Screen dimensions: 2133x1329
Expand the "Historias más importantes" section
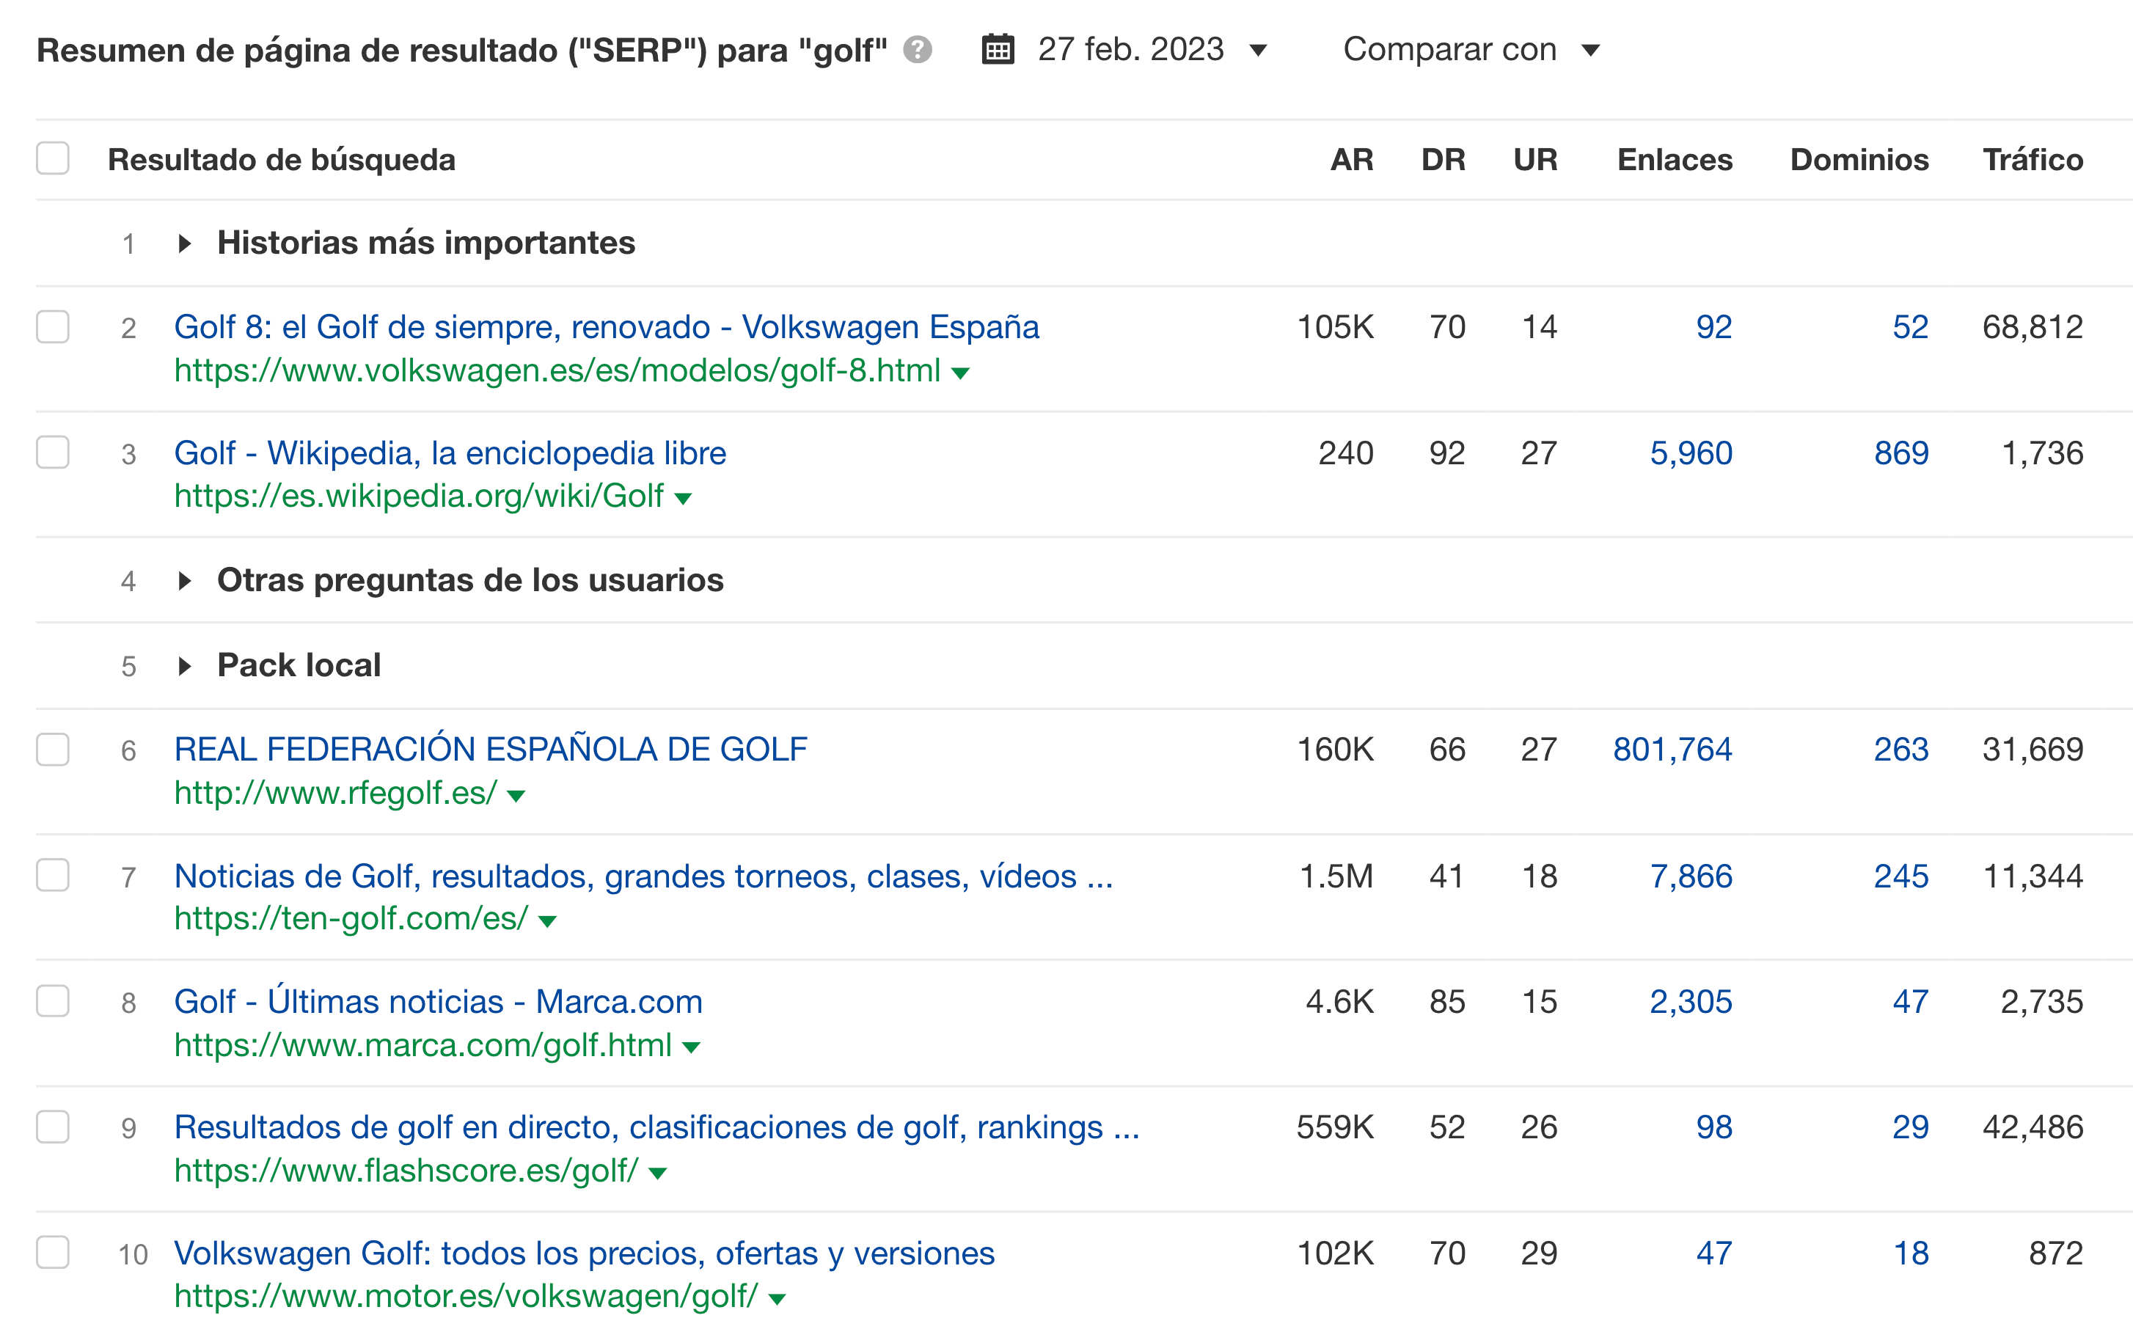pos(186,244)
